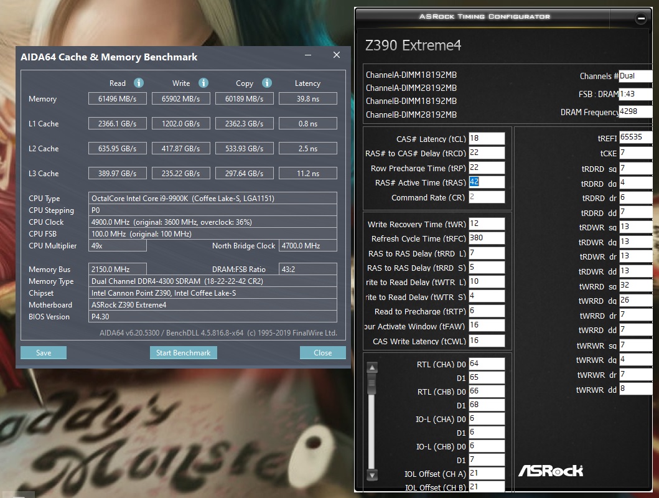
Task: Click the Row Precharge Time (tRP) field
Action: (487, 167)
